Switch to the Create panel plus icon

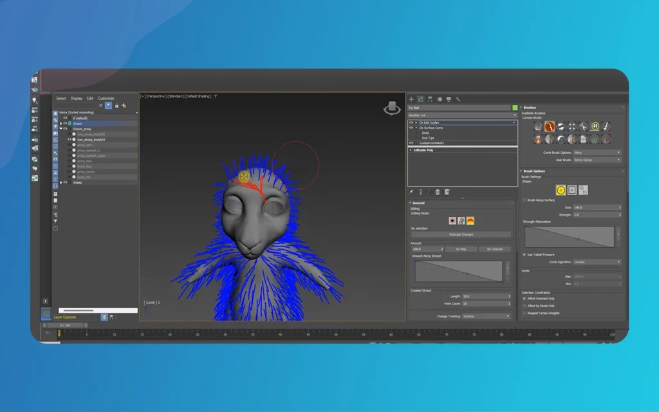click(411, 99)
